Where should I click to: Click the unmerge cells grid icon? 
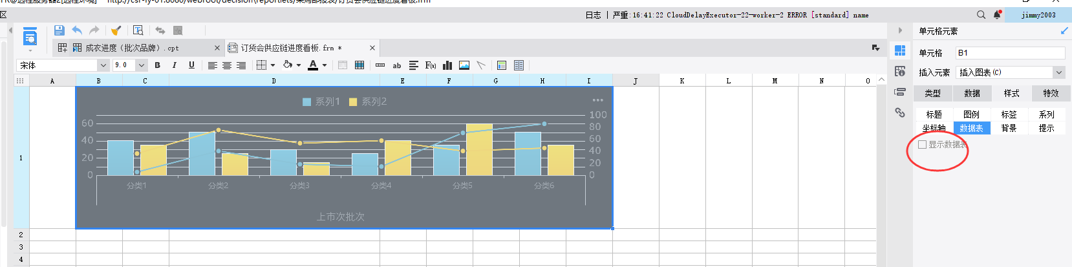click(x=359, y=65)
